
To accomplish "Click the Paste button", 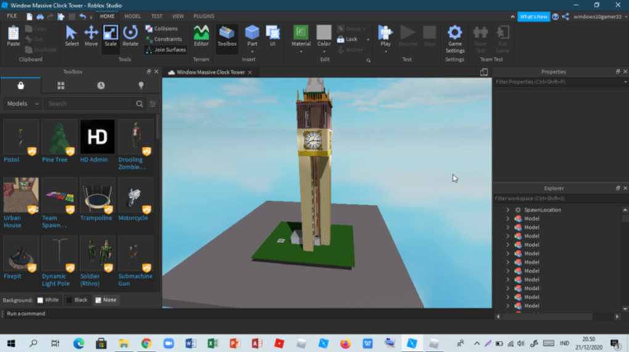I will pos(13,36).
